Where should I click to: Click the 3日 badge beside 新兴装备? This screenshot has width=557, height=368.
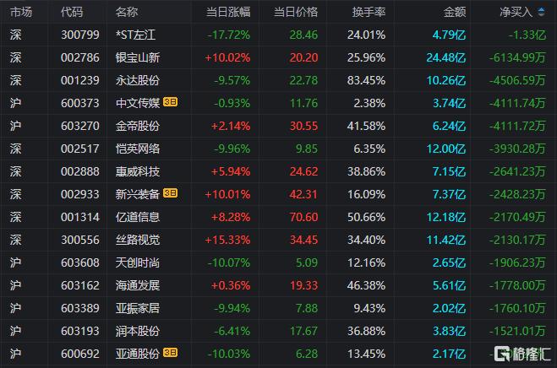(x=170, y=193)
